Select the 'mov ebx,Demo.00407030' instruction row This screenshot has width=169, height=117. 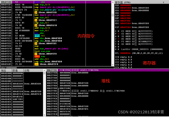56,38
